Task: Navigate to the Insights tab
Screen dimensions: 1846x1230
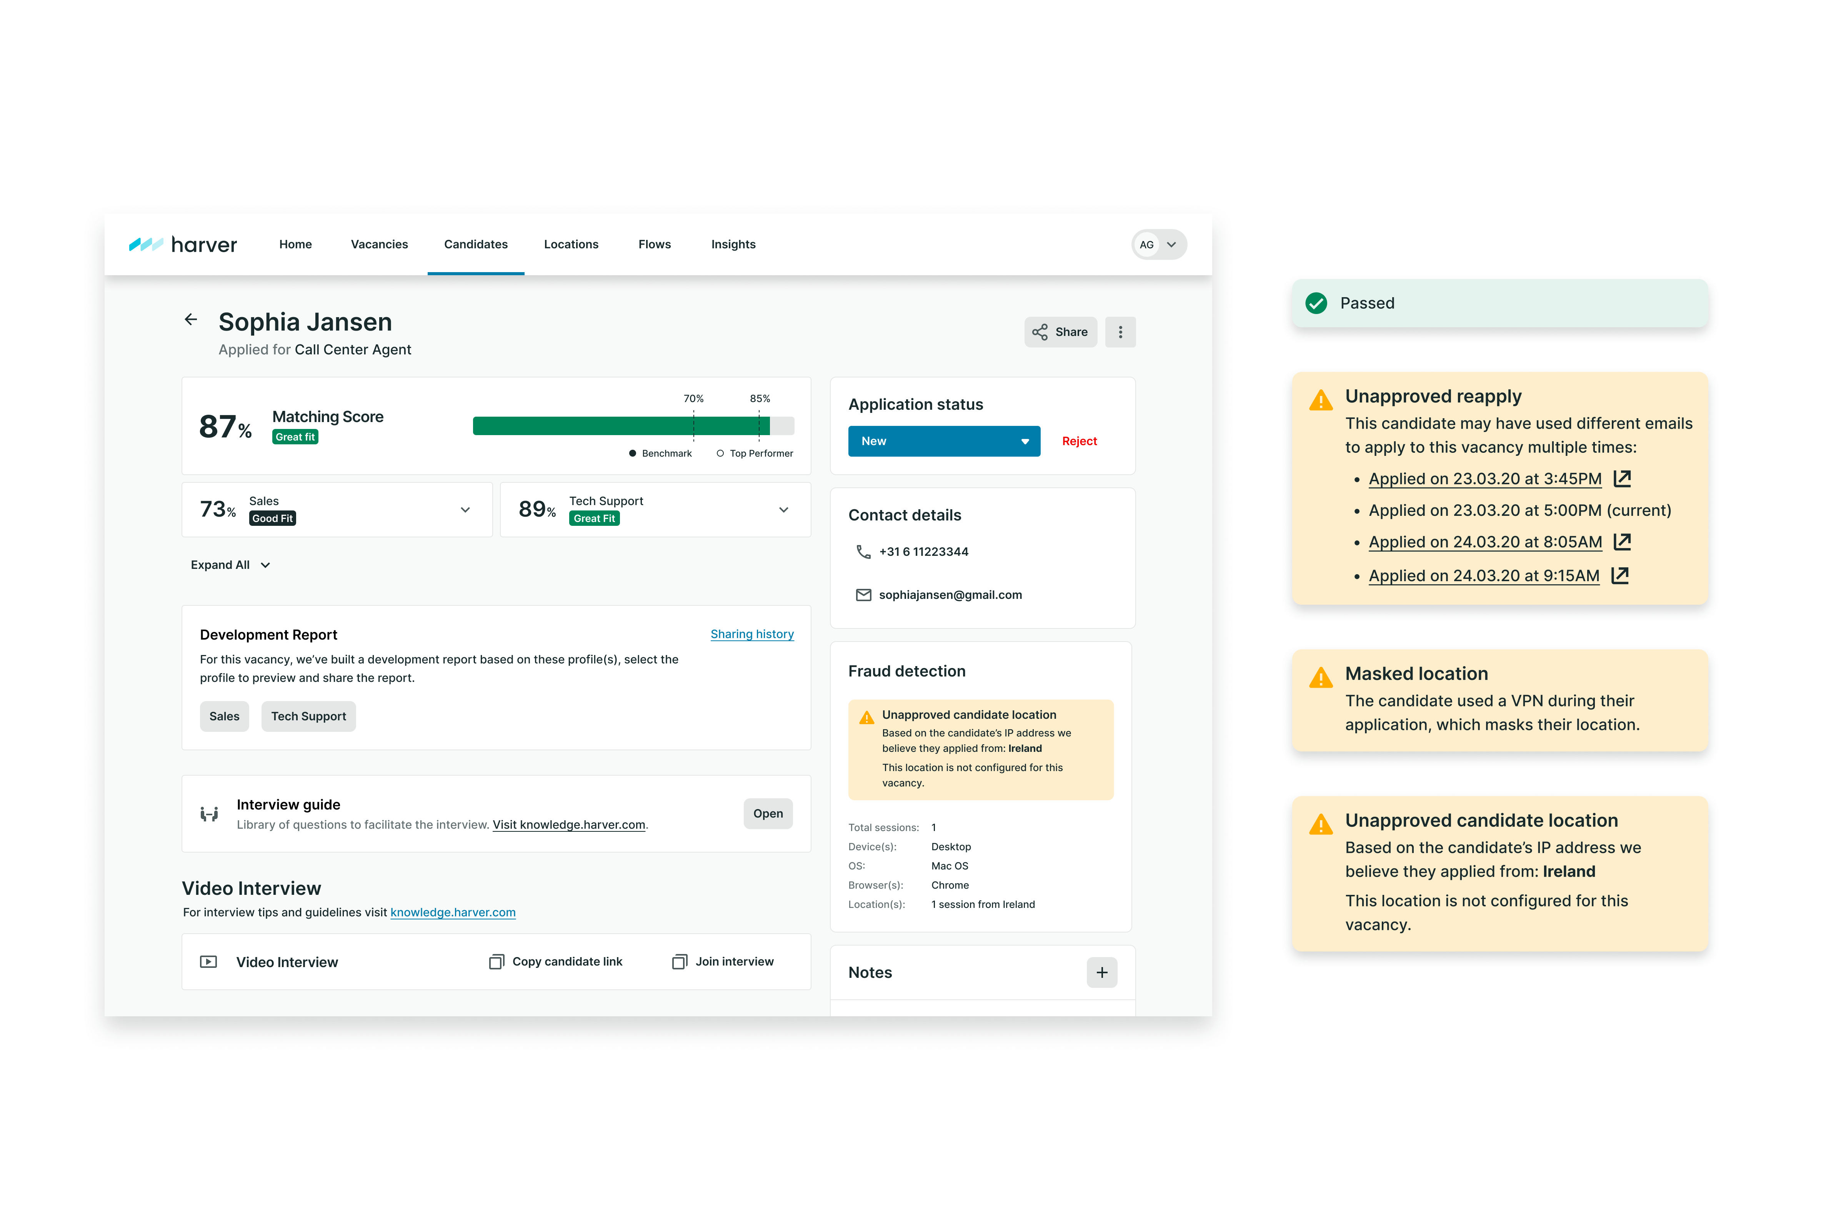Action: 733,245
